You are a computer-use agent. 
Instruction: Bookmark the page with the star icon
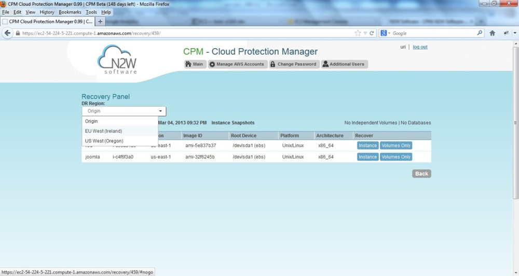(x=358, y=33)
